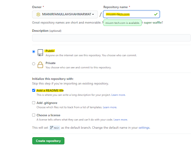Open the settings link for default branch
Viewport: 195px width, 150px height.
(x=144, y=128)
